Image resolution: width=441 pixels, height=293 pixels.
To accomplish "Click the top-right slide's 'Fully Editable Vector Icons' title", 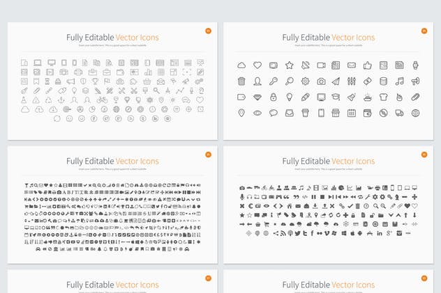I will click(328, 38).
